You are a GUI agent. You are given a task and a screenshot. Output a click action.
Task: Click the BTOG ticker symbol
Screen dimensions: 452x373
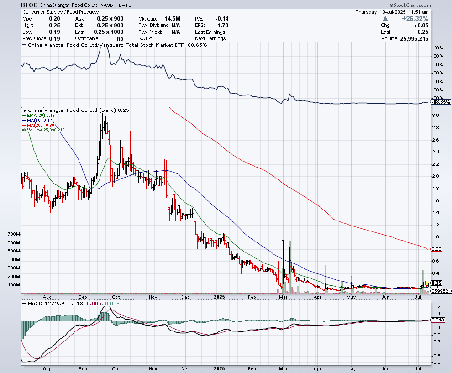(29, 5)
